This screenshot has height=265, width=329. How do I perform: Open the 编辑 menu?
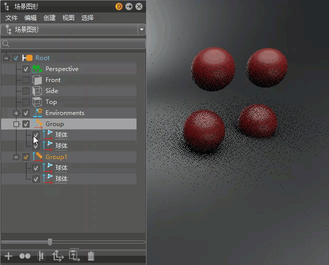(30, 18)
